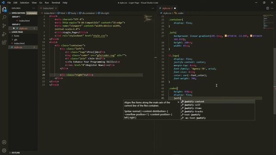Follow the gfx/coder.svg src link
The height and width of the screenshot is (155, 276).
coord(106,56)
